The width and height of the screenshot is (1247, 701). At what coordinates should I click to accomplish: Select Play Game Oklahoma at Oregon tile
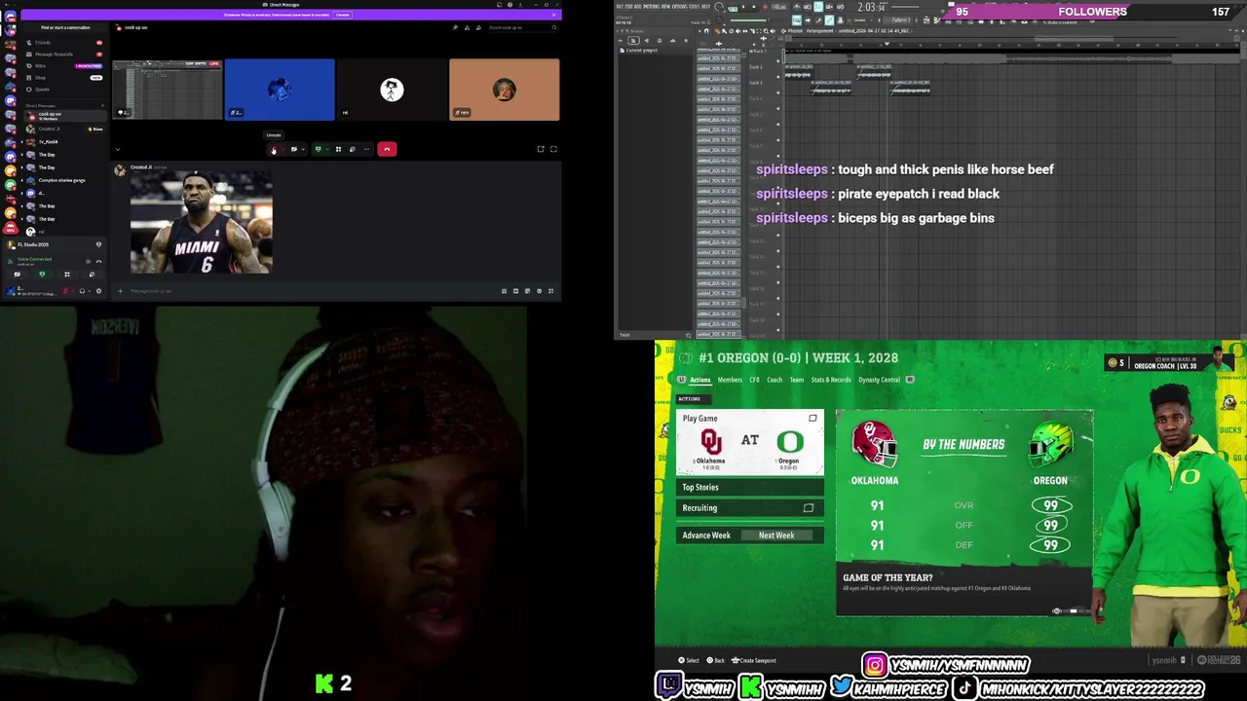[750, 442]
